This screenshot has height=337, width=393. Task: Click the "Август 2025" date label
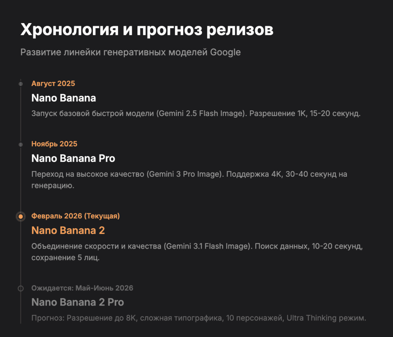pyautogui.click(x=53, y=83)
